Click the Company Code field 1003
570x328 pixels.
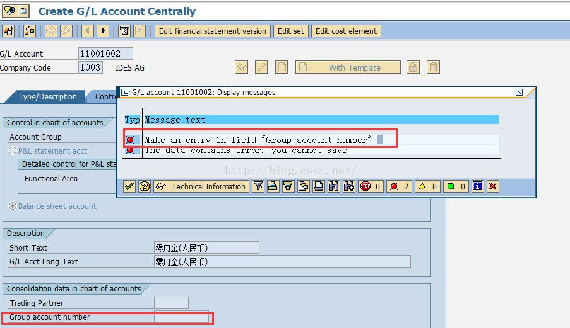(x=90, y=67)
